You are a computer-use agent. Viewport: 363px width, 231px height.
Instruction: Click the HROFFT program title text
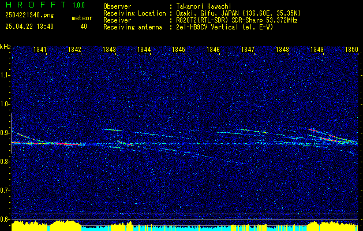[x=36, y=5]
